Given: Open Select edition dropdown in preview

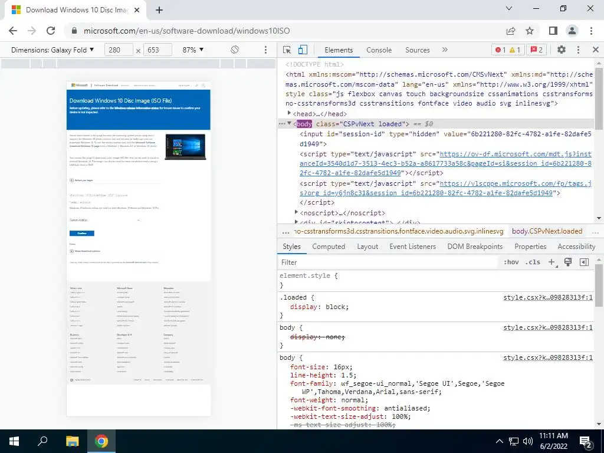Looking at the screenshot, I should tap(105, 220).
